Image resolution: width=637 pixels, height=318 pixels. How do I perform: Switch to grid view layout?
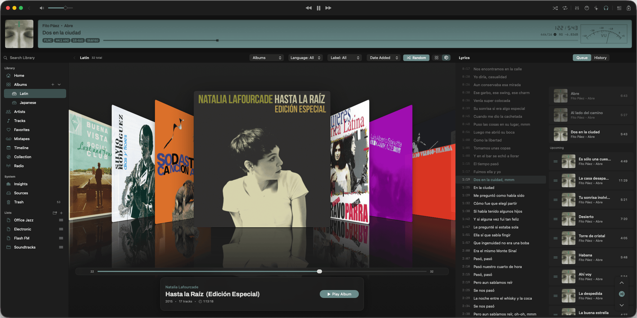pos(437,58)
